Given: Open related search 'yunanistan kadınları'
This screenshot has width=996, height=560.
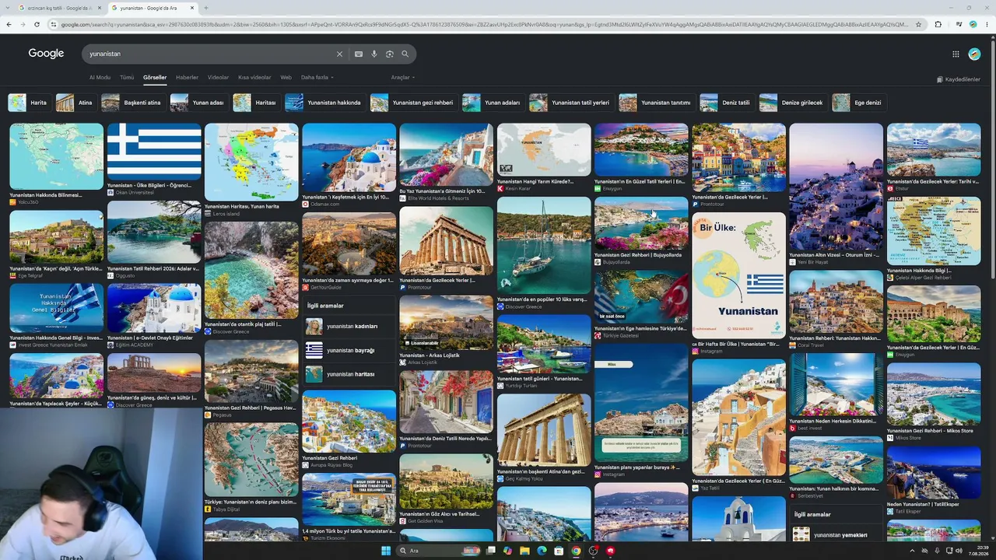Looking at the screenshot, I should [349, 327].
